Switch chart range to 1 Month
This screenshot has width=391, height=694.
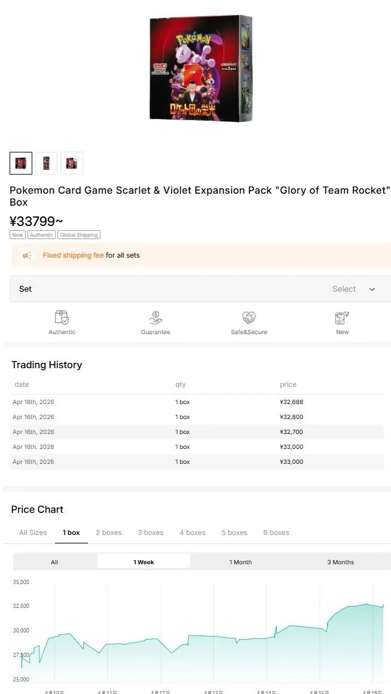(x=240, y=562)
